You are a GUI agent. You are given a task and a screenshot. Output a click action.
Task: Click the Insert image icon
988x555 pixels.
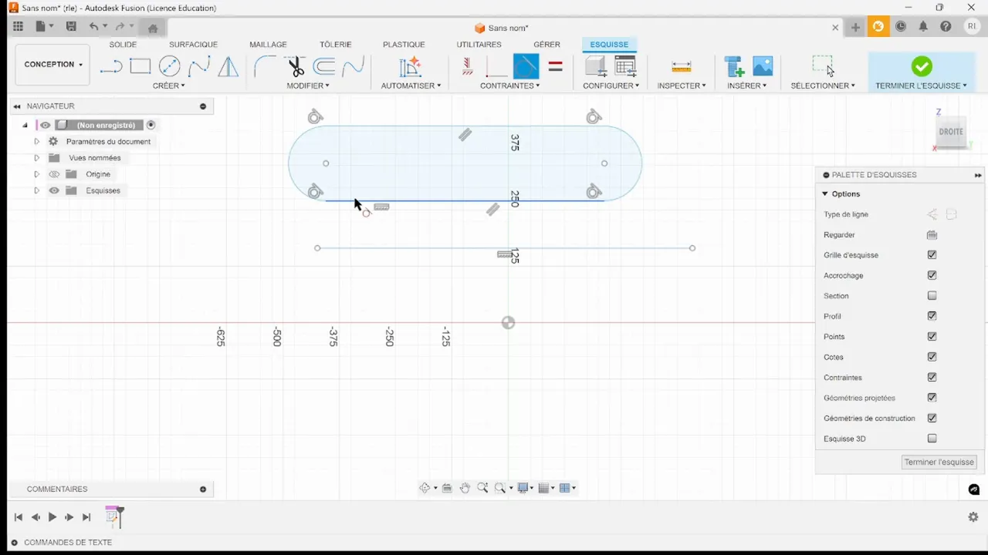tap(763, 67)
